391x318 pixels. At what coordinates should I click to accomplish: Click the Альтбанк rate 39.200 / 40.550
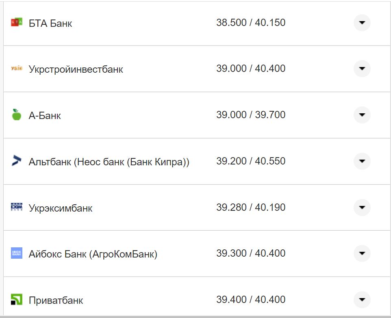coord(251,161)
